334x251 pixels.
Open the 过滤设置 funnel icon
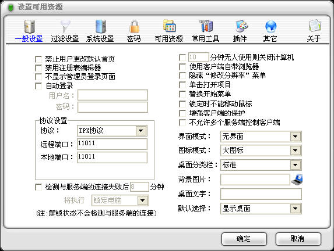pyautogui.click(x=65, y=26)
